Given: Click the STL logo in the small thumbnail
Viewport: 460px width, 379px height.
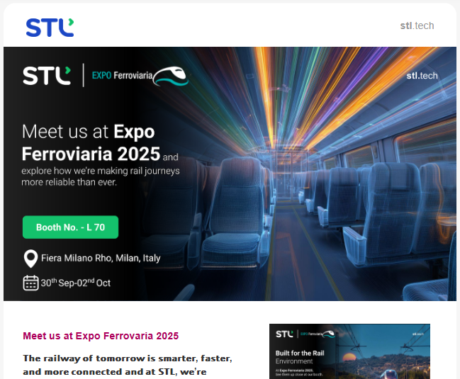Looking at the screenshot, I should click(284, 333).
